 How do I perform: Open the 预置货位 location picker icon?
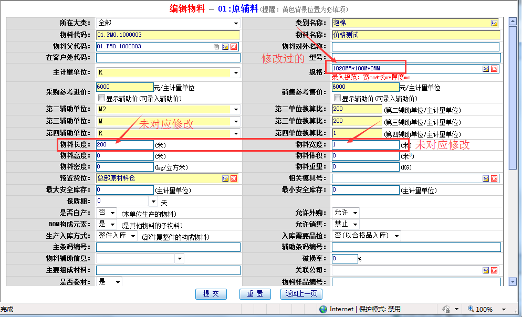click(x=225, y=178)
